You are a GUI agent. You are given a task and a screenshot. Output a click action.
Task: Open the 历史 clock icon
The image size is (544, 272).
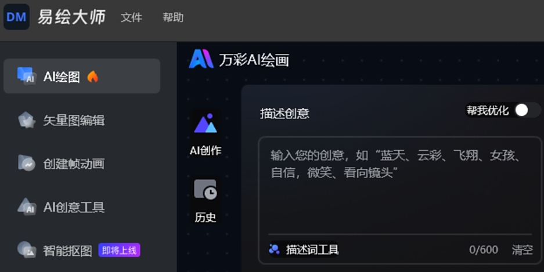click(206, 189)
